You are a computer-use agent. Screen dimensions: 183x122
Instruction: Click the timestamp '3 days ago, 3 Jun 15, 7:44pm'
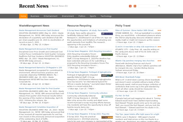(x=81, y=89)
